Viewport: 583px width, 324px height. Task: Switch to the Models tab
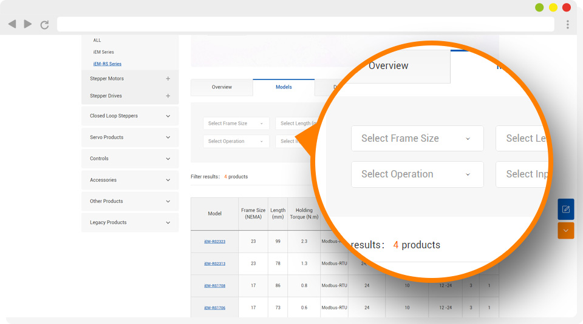284,87
